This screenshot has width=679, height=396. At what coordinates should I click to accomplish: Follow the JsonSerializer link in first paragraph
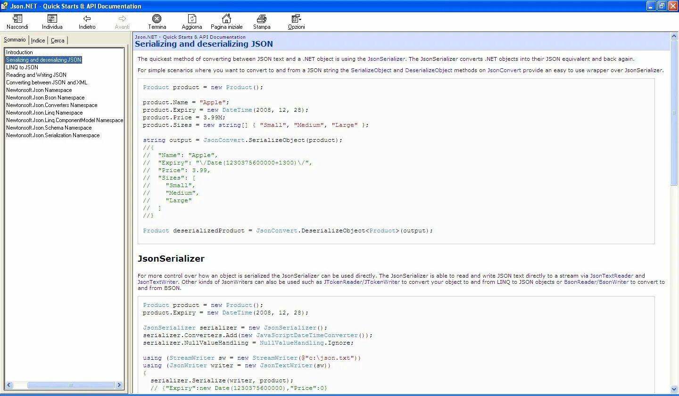[x=386, y=59]
